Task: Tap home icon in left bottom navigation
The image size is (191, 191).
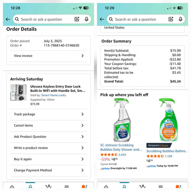Action: pyautogui.click(x=12, y=187)
